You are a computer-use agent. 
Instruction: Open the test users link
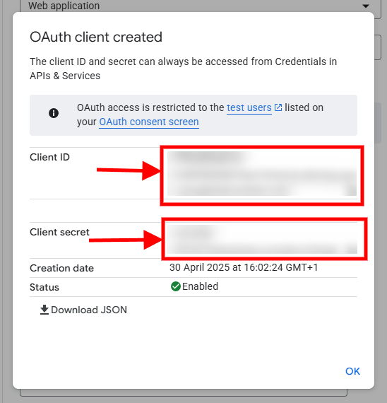pyautogui.click(x=249, y=107)
